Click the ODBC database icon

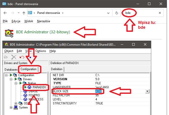(21, 103)
